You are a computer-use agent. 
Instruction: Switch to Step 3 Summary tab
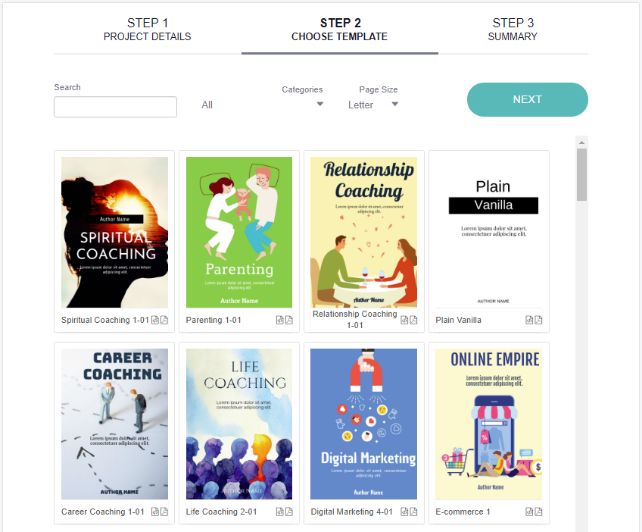[513, 30]
